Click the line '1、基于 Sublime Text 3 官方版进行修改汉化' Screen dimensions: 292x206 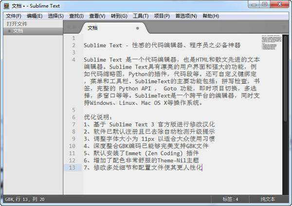(x=149, y=124)
